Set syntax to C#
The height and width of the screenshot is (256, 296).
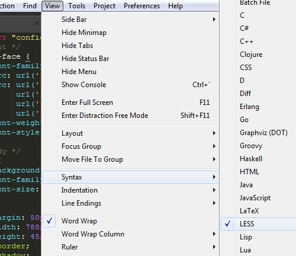point(259,28)
